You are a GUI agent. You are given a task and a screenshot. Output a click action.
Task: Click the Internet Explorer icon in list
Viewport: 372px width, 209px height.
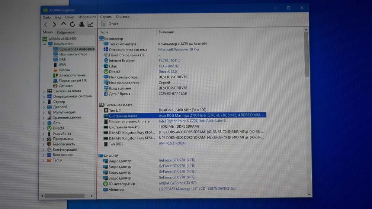pos(106,61)
